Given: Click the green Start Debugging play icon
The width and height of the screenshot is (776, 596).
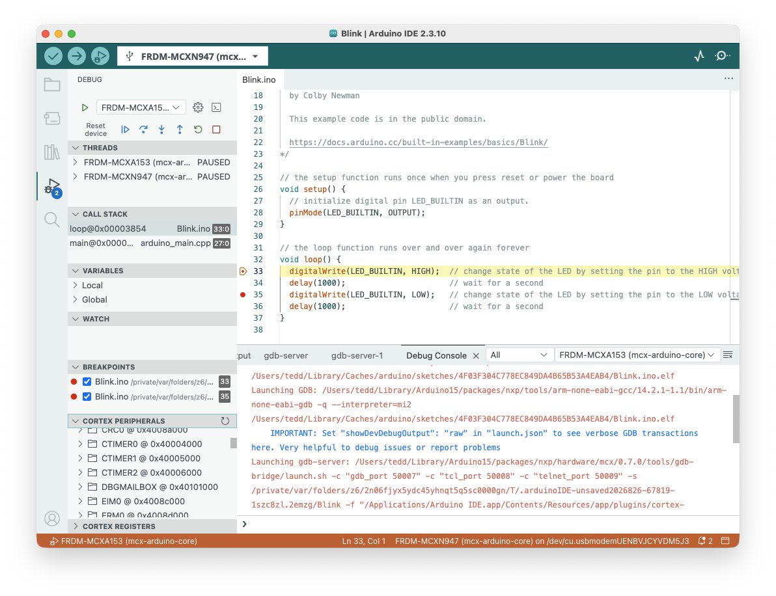Looking at the screenshot, I should coord(85,107).
